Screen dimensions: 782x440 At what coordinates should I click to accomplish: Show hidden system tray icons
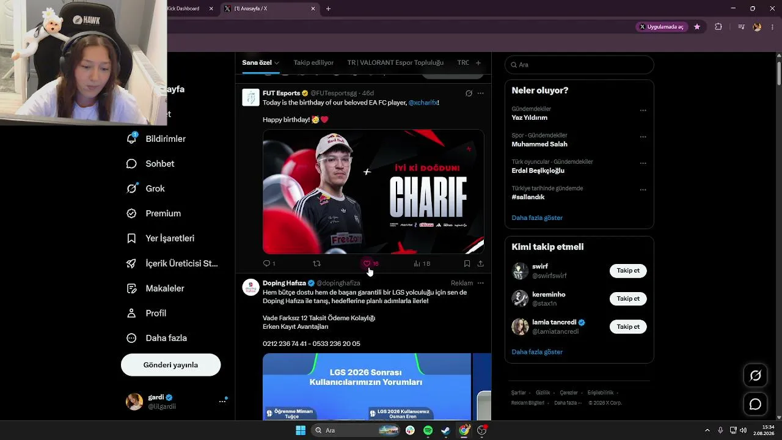point(707,430)
